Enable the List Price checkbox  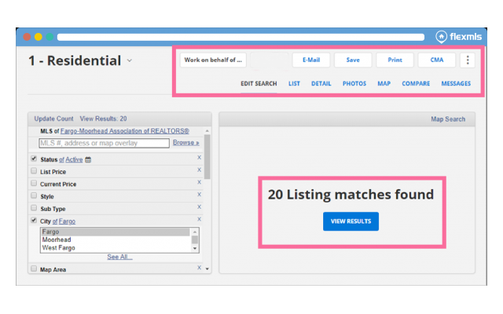[x=33, y=171]
